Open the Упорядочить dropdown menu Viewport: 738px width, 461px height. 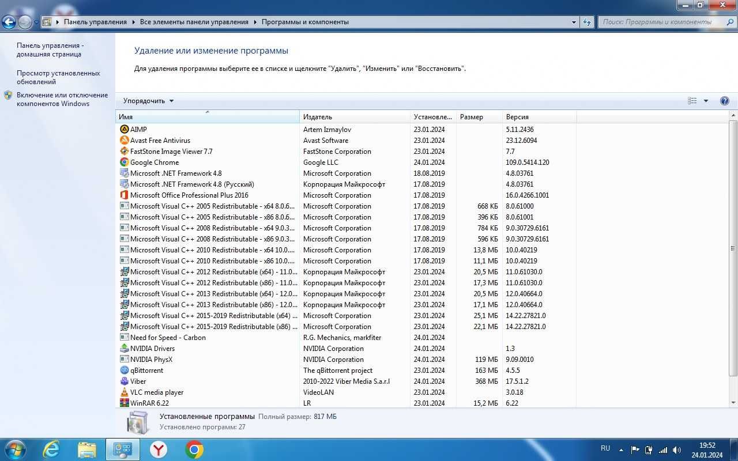coord(148,101)
